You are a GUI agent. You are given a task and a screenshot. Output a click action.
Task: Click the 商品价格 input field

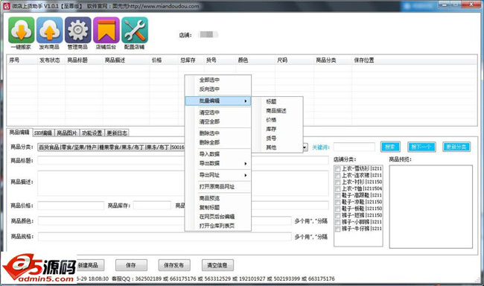click(71, 206)
